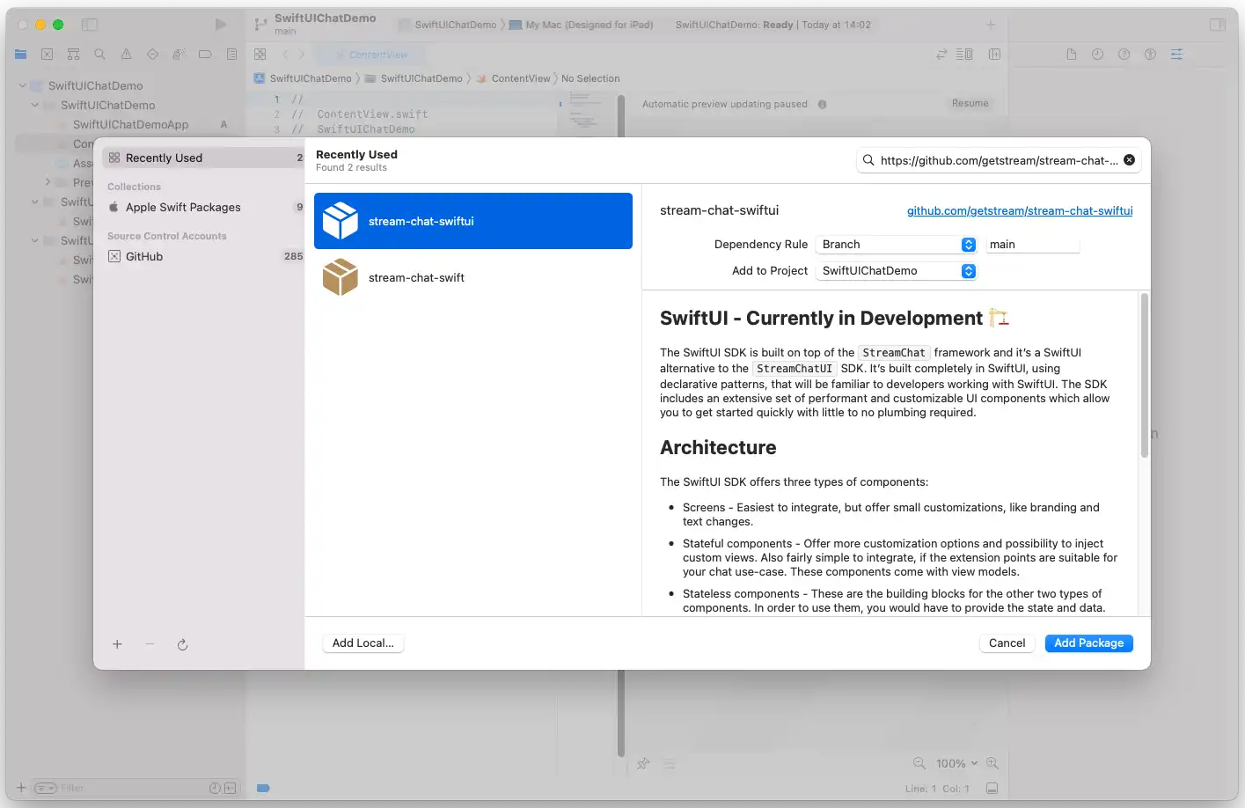
Task: Pin the preview
Action: [x=643, y=763]
